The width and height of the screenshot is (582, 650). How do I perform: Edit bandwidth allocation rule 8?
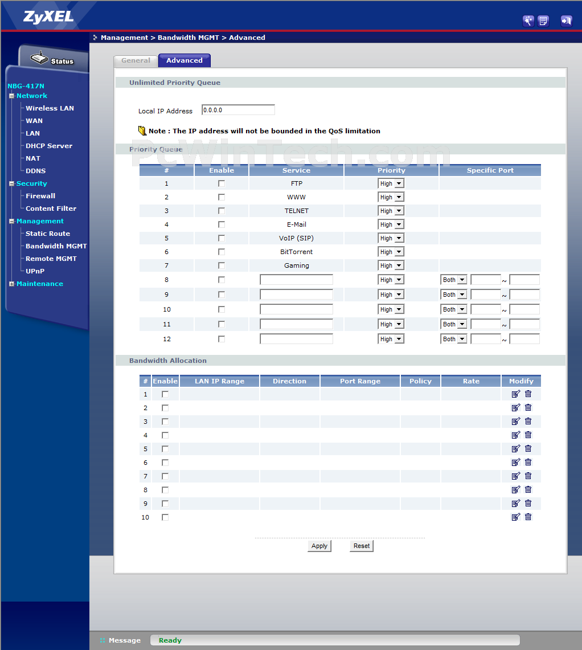tap(516, 489)
